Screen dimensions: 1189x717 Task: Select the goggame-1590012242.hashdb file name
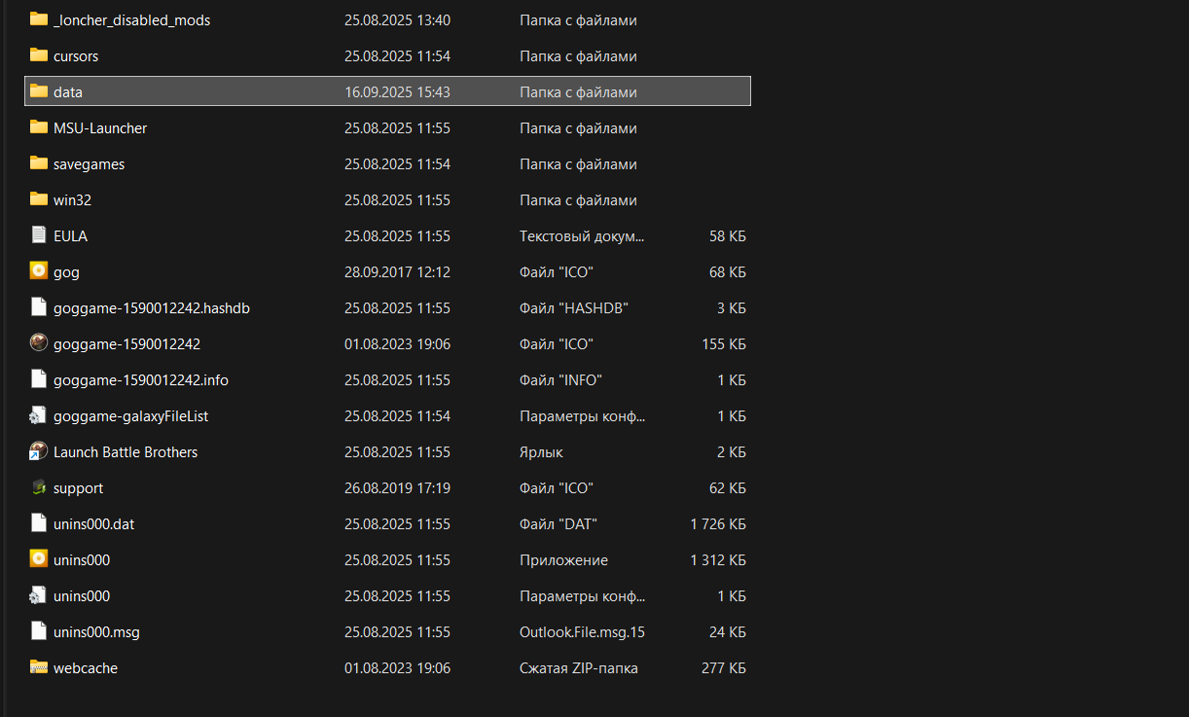click(152, 307)
